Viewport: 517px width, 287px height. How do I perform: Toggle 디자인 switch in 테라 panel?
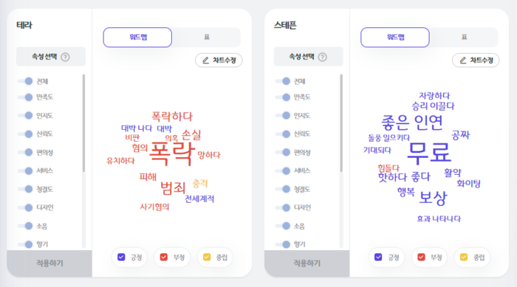coord(25,207)
